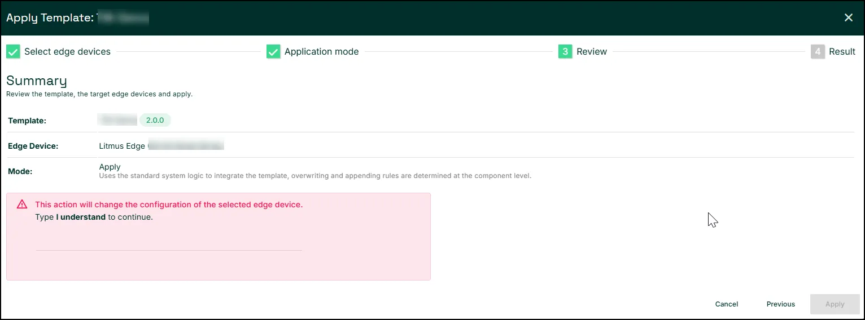Image resolution: width=865 pixels, height=320 pixels.
Task: Click the standard system logic mode description
Action: [315, 176]
